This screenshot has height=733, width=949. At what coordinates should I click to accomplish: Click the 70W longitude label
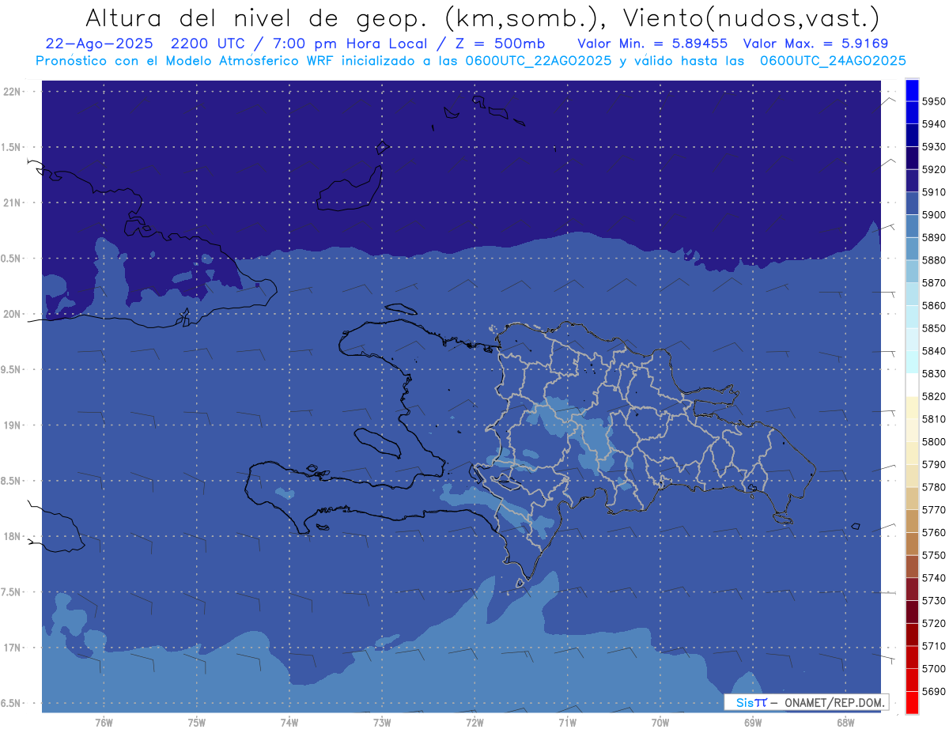pos(660,723)
